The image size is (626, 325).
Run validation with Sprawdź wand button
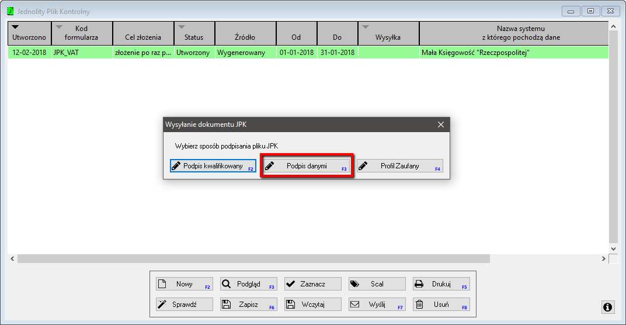pos(184,304)
